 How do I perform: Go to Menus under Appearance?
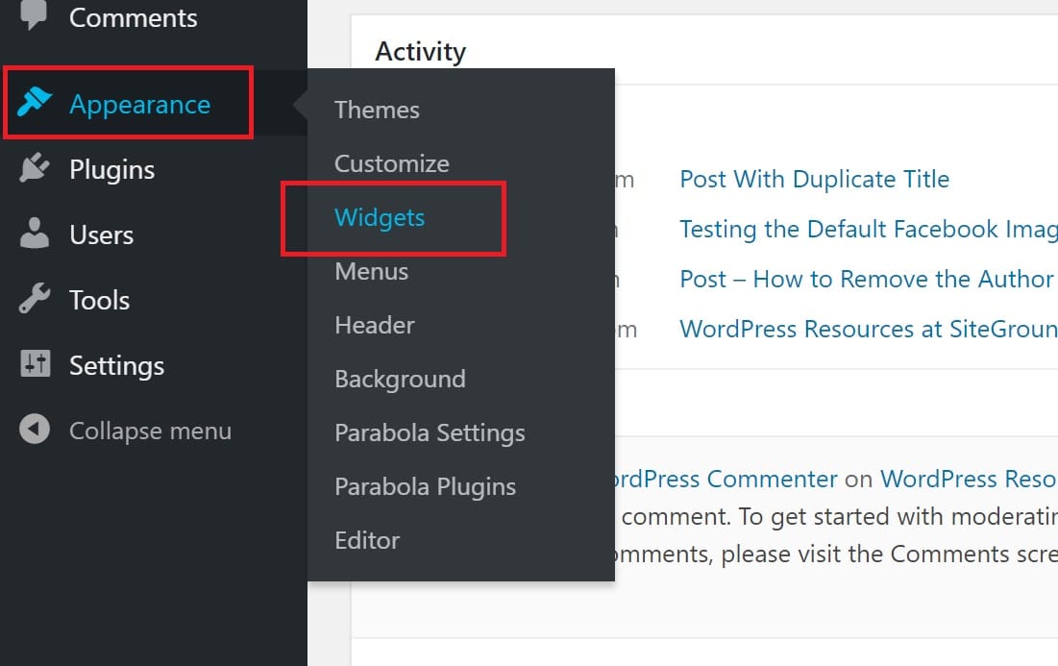(371, 271)
